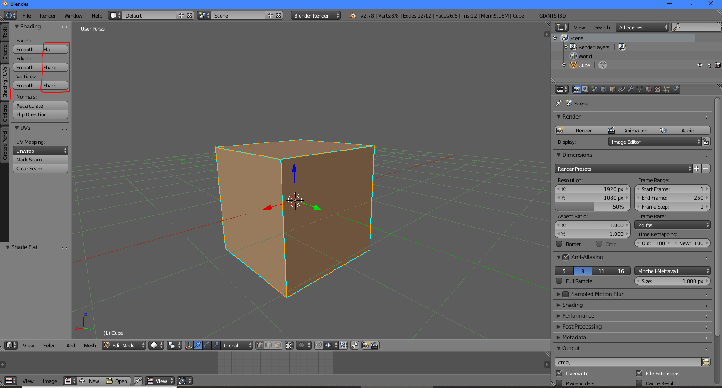
Task: Select face select mode in viewport header
Action: click(278, 345)
